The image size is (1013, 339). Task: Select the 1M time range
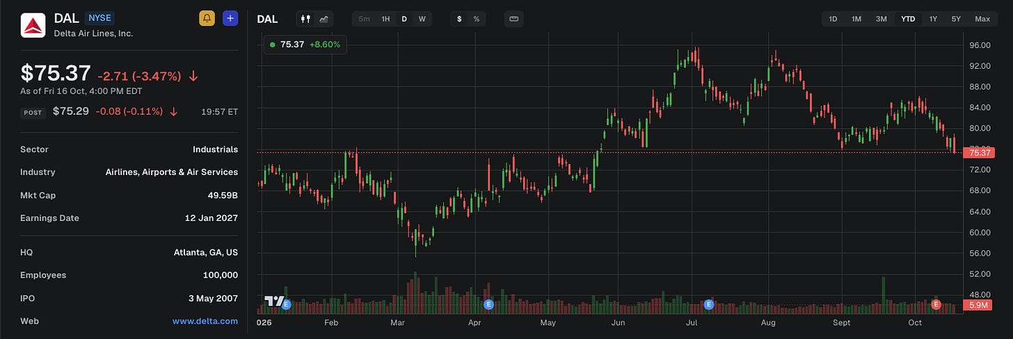(x=856, y=19)
